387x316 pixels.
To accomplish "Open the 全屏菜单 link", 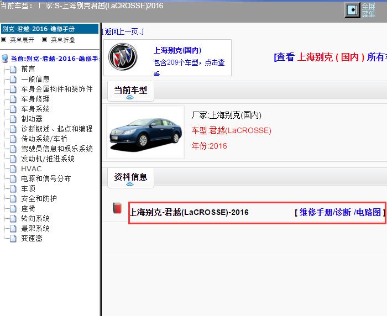I will (369, 10).
